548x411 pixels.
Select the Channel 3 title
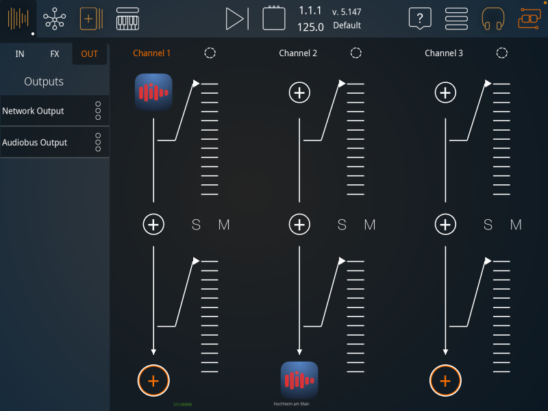443,53
